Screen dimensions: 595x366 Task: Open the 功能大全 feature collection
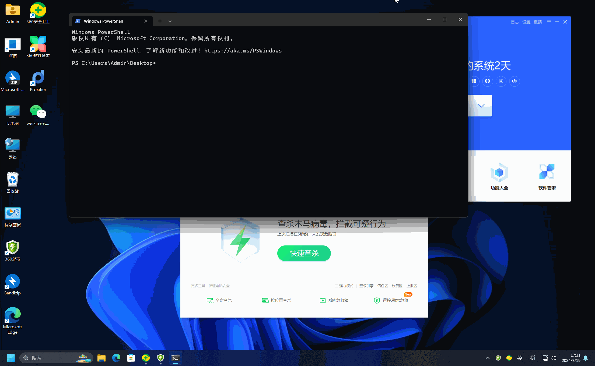(499, 176)
